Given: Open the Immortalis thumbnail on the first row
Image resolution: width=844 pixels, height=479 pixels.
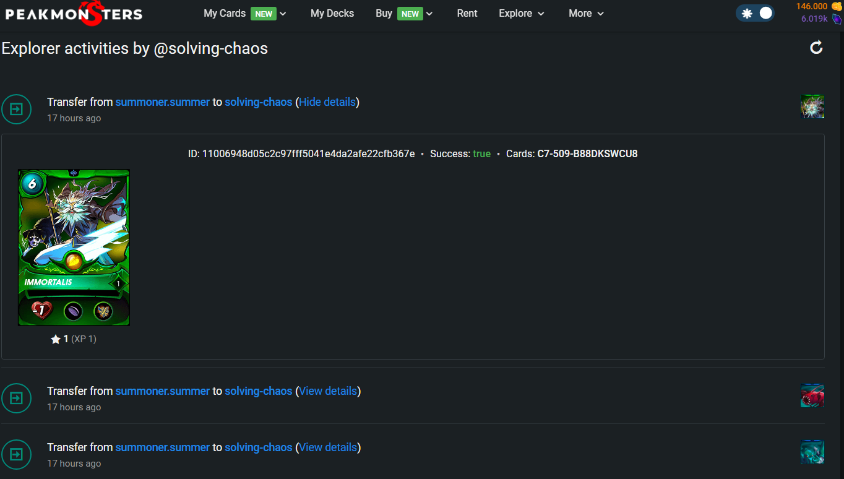Looking at the screenshot, I should (x=812, y=106).
